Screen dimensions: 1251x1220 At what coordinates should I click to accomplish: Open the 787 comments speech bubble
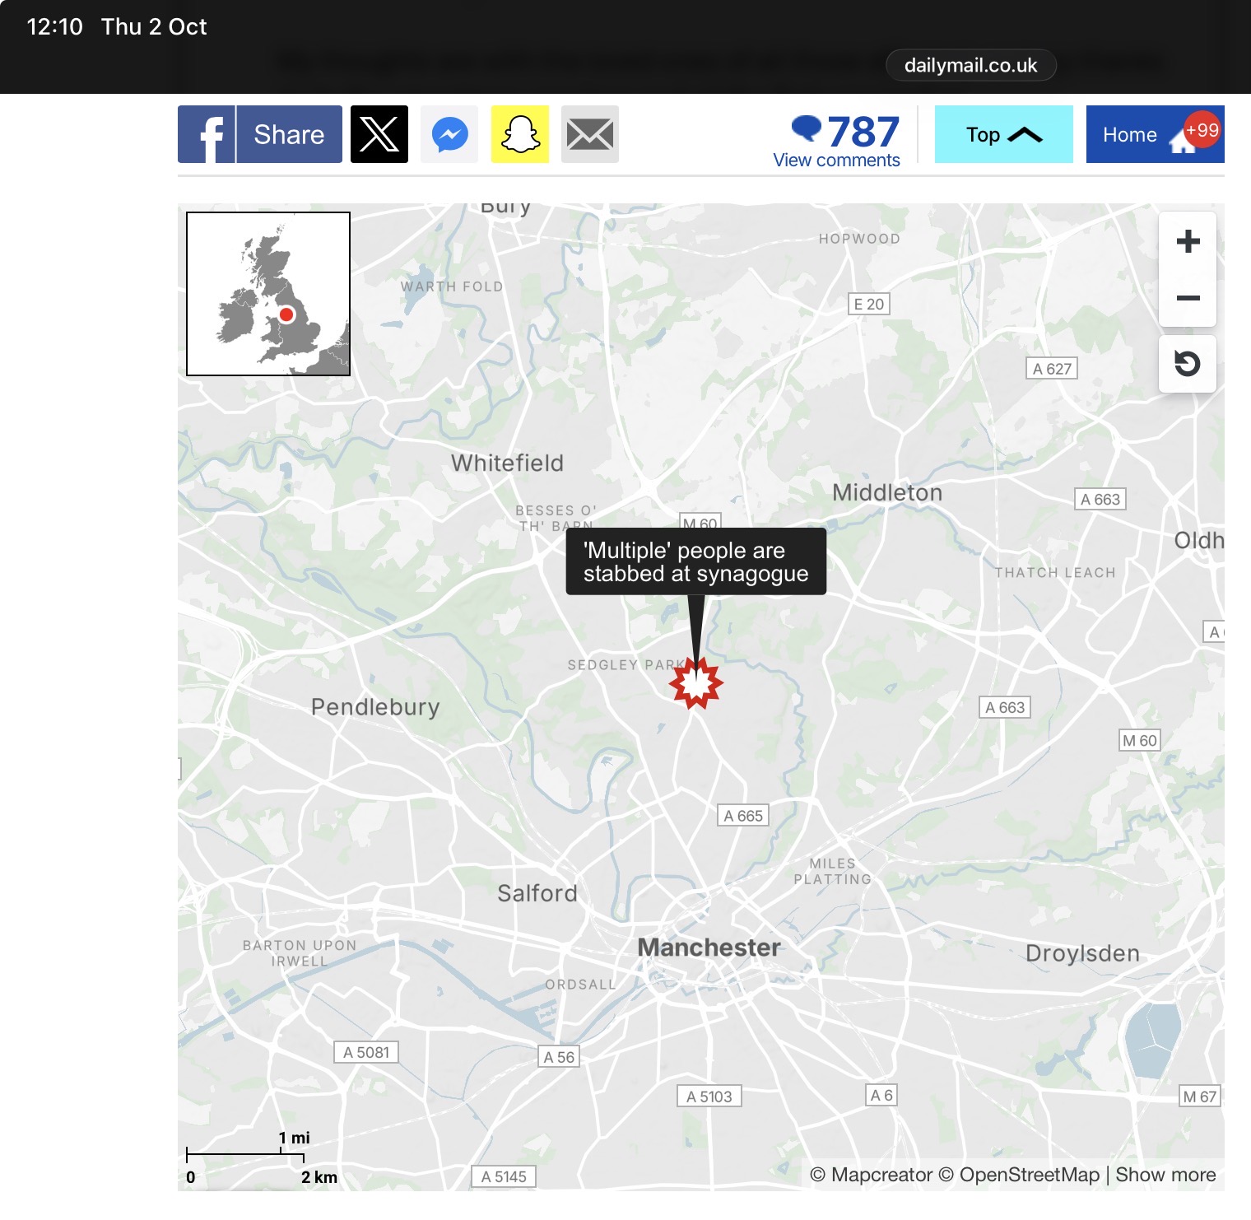point(807,128)
